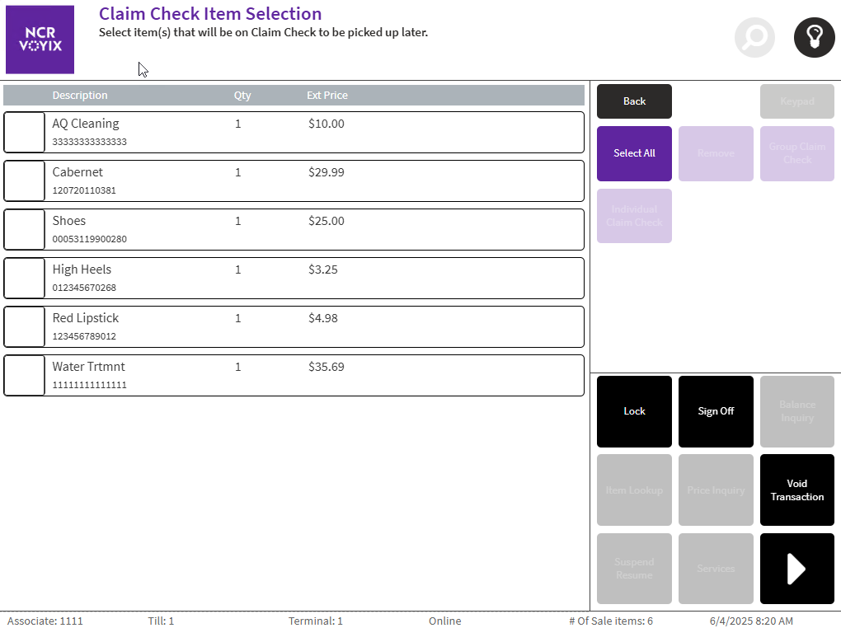Click the Online status indicator
Screen dimensions: 841x628
[x=444, y=621]
